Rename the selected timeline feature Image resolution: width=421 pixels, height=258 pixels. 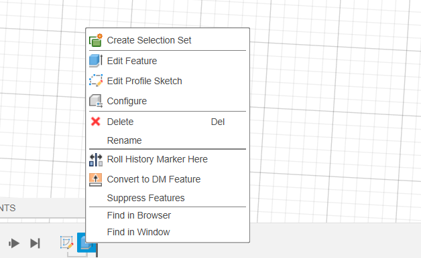pyautogui.click(x=168, y=140)
